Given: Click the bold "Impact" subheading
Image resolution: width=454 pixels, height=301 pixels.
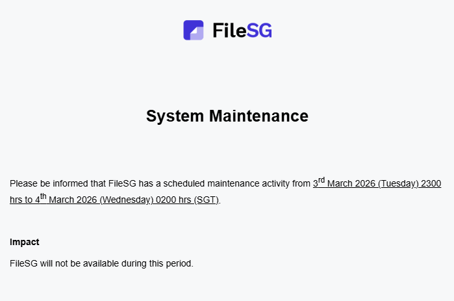Looking at the screenshot, I should point(25,242).
